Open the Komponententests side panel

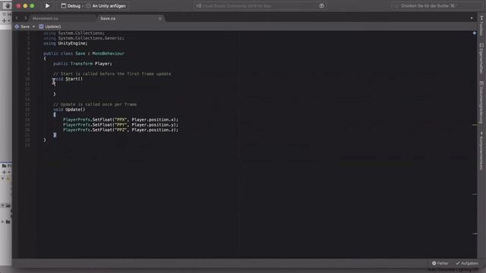pos(481,151)
